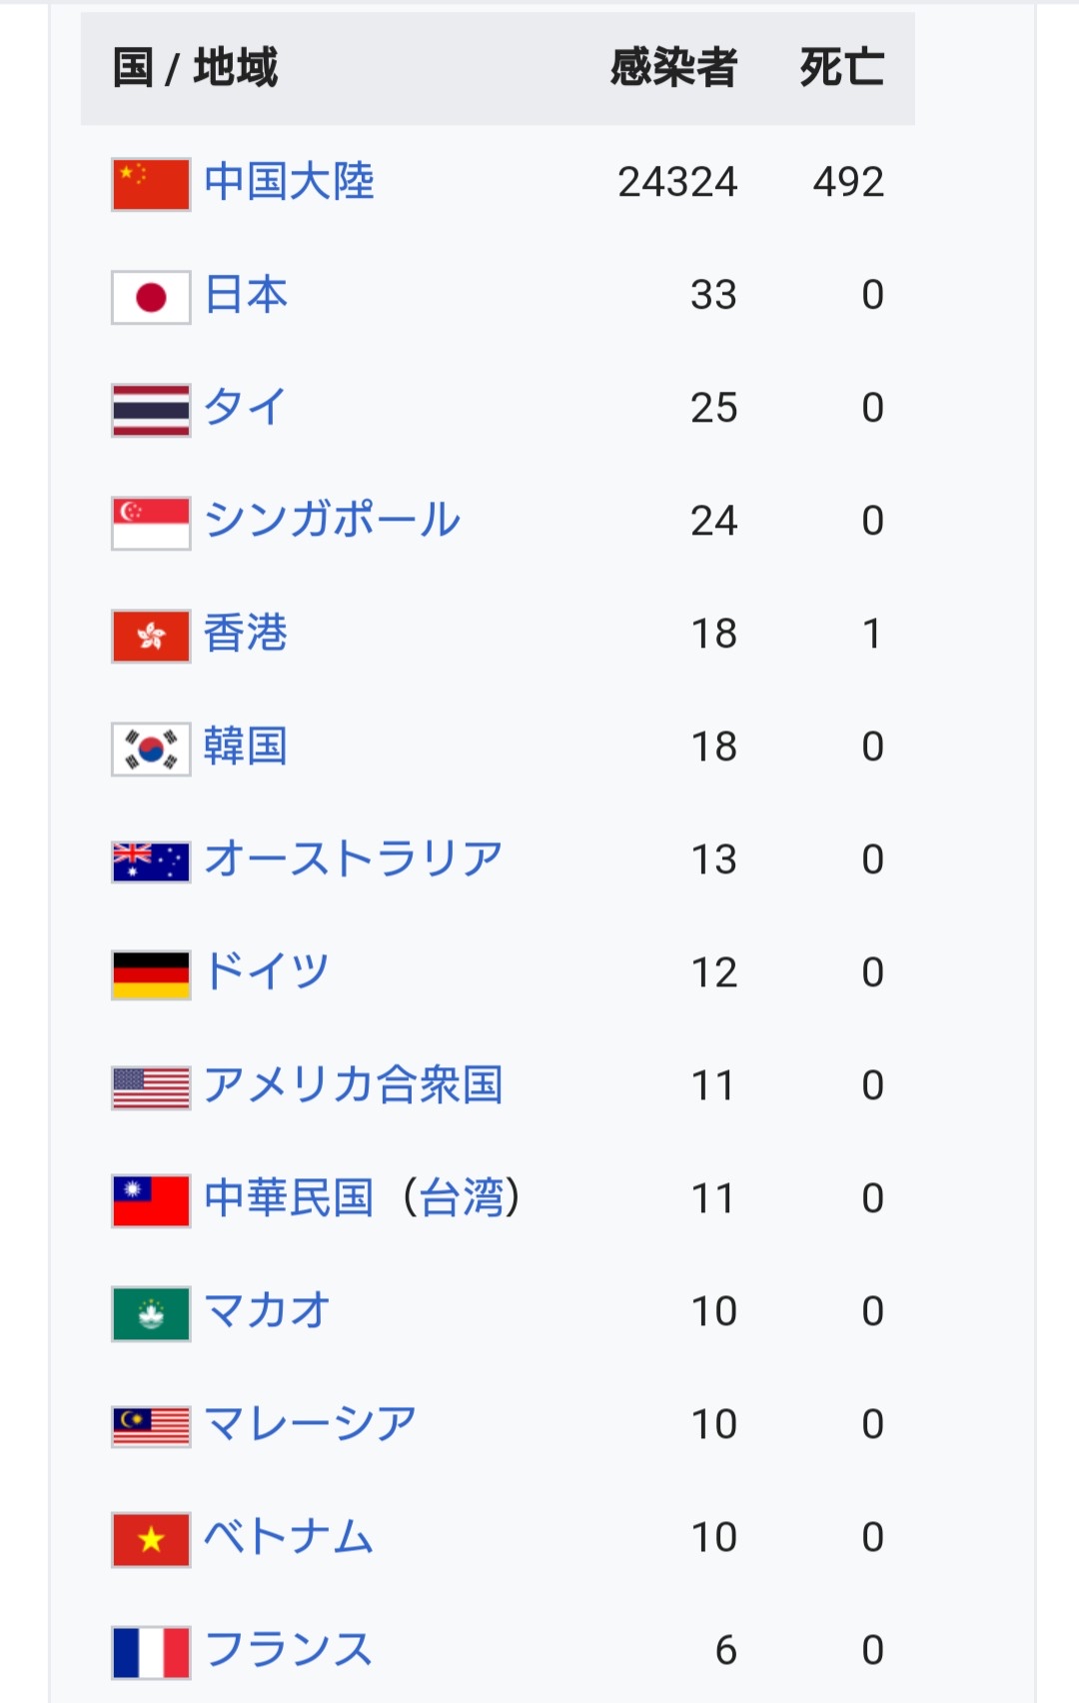Follow the アメリカ合衆国 link
The width and height of the screenshot is (1079, 1703).
[353, 1085]
